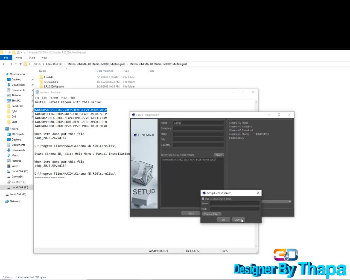Image resolution: width=350 pixels, height=280 pixels.
Task: Open Notepad File menu
Action: (37, 98)
